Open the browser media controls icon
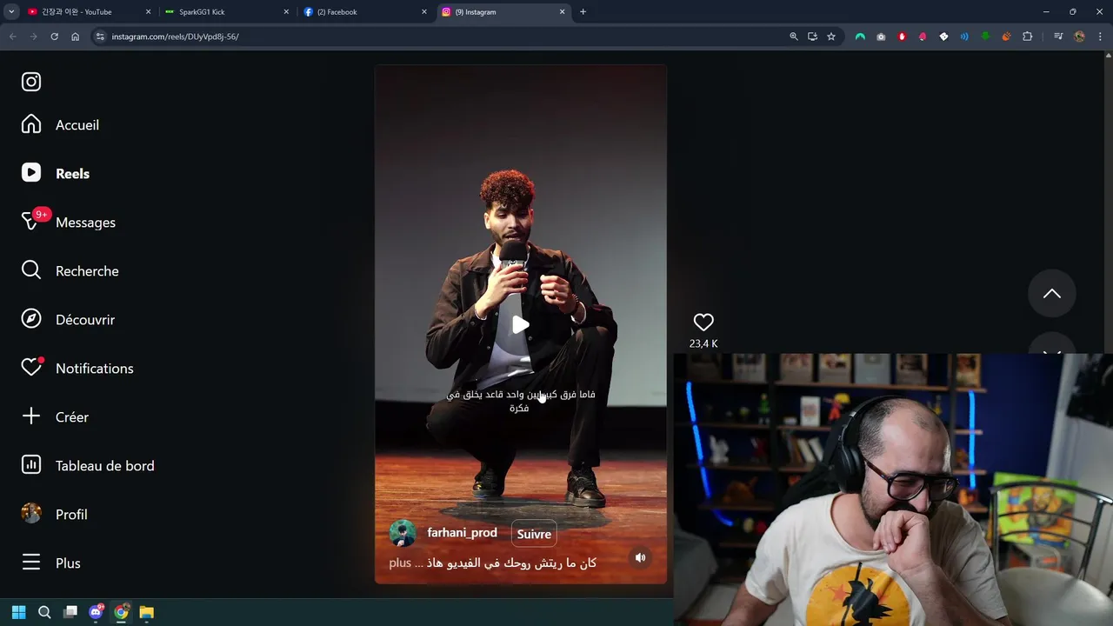 point(1058,37)
